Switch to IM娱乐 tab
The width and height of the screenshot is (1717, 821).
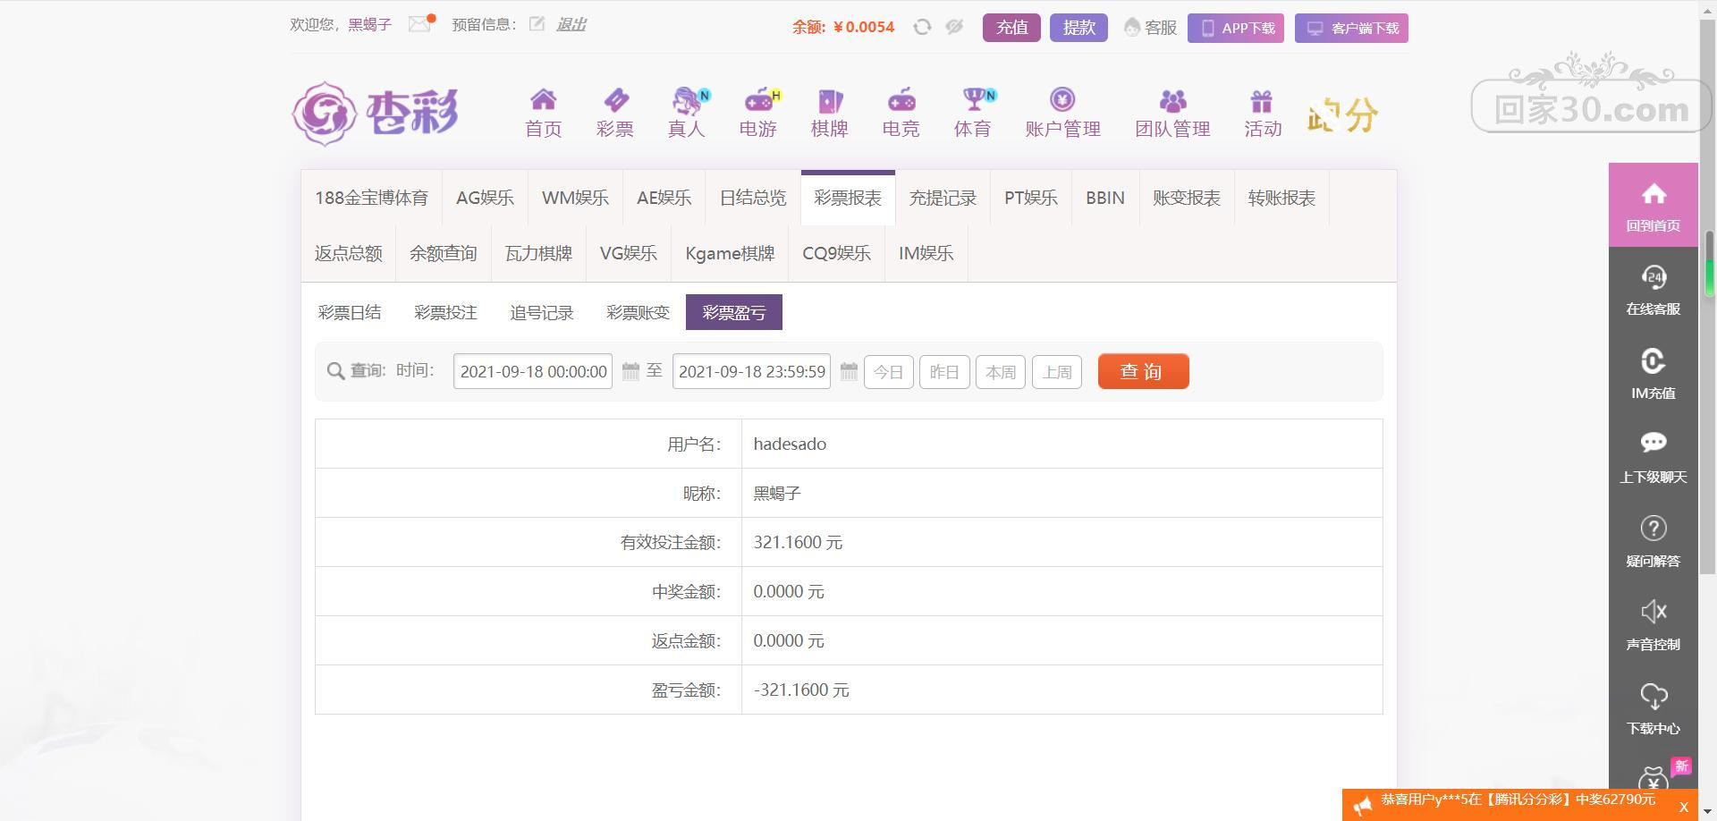point(926,253)
